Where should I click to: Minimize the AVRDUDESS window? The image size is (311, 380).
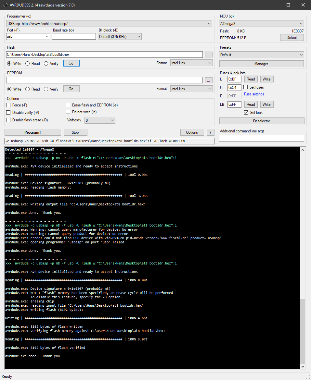[273, 5]
